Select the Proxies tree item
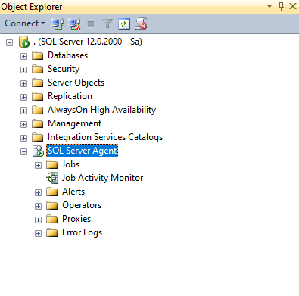Screen dimensions: 299x296 point(76,219)
